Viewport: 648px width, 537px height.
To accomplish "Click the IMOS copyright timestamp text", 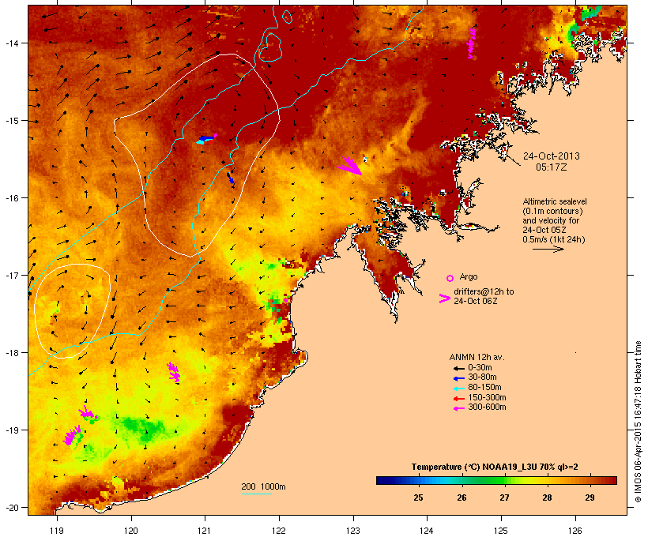I will point(638,422).
